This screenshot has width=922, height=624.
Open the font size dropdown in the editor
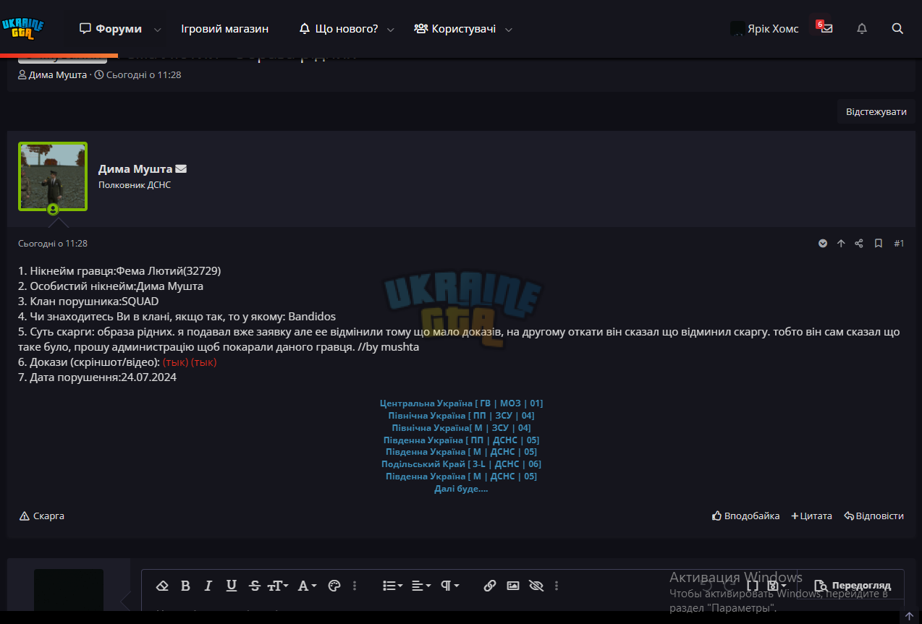point(278,586)
